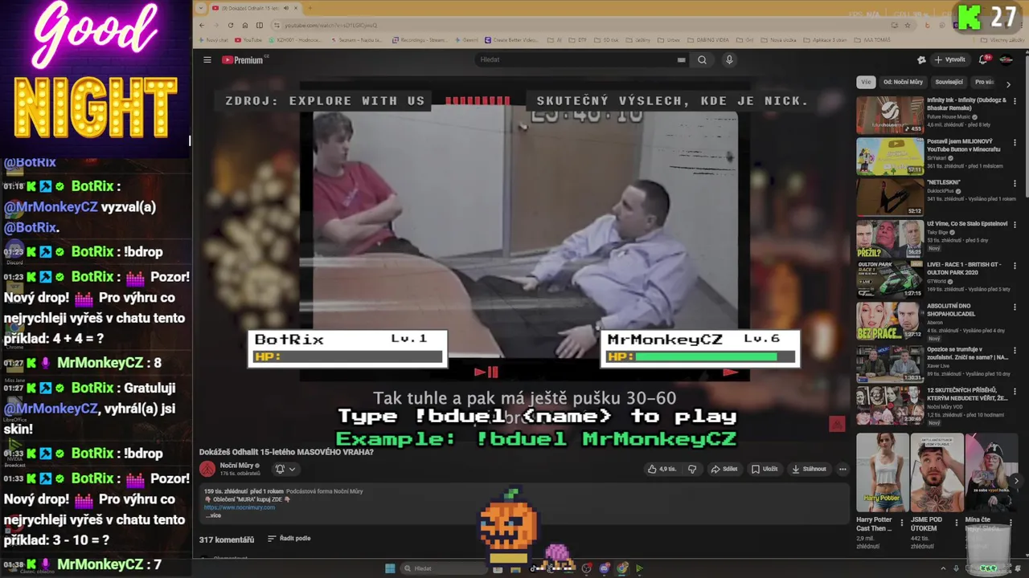Focus the YouTube Hledat search field
1029x578 pixels.
(x=575, y=60)
